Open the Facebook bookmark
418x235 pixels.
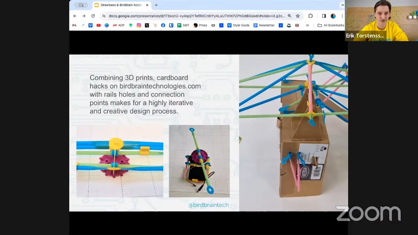tap(163, 25)
